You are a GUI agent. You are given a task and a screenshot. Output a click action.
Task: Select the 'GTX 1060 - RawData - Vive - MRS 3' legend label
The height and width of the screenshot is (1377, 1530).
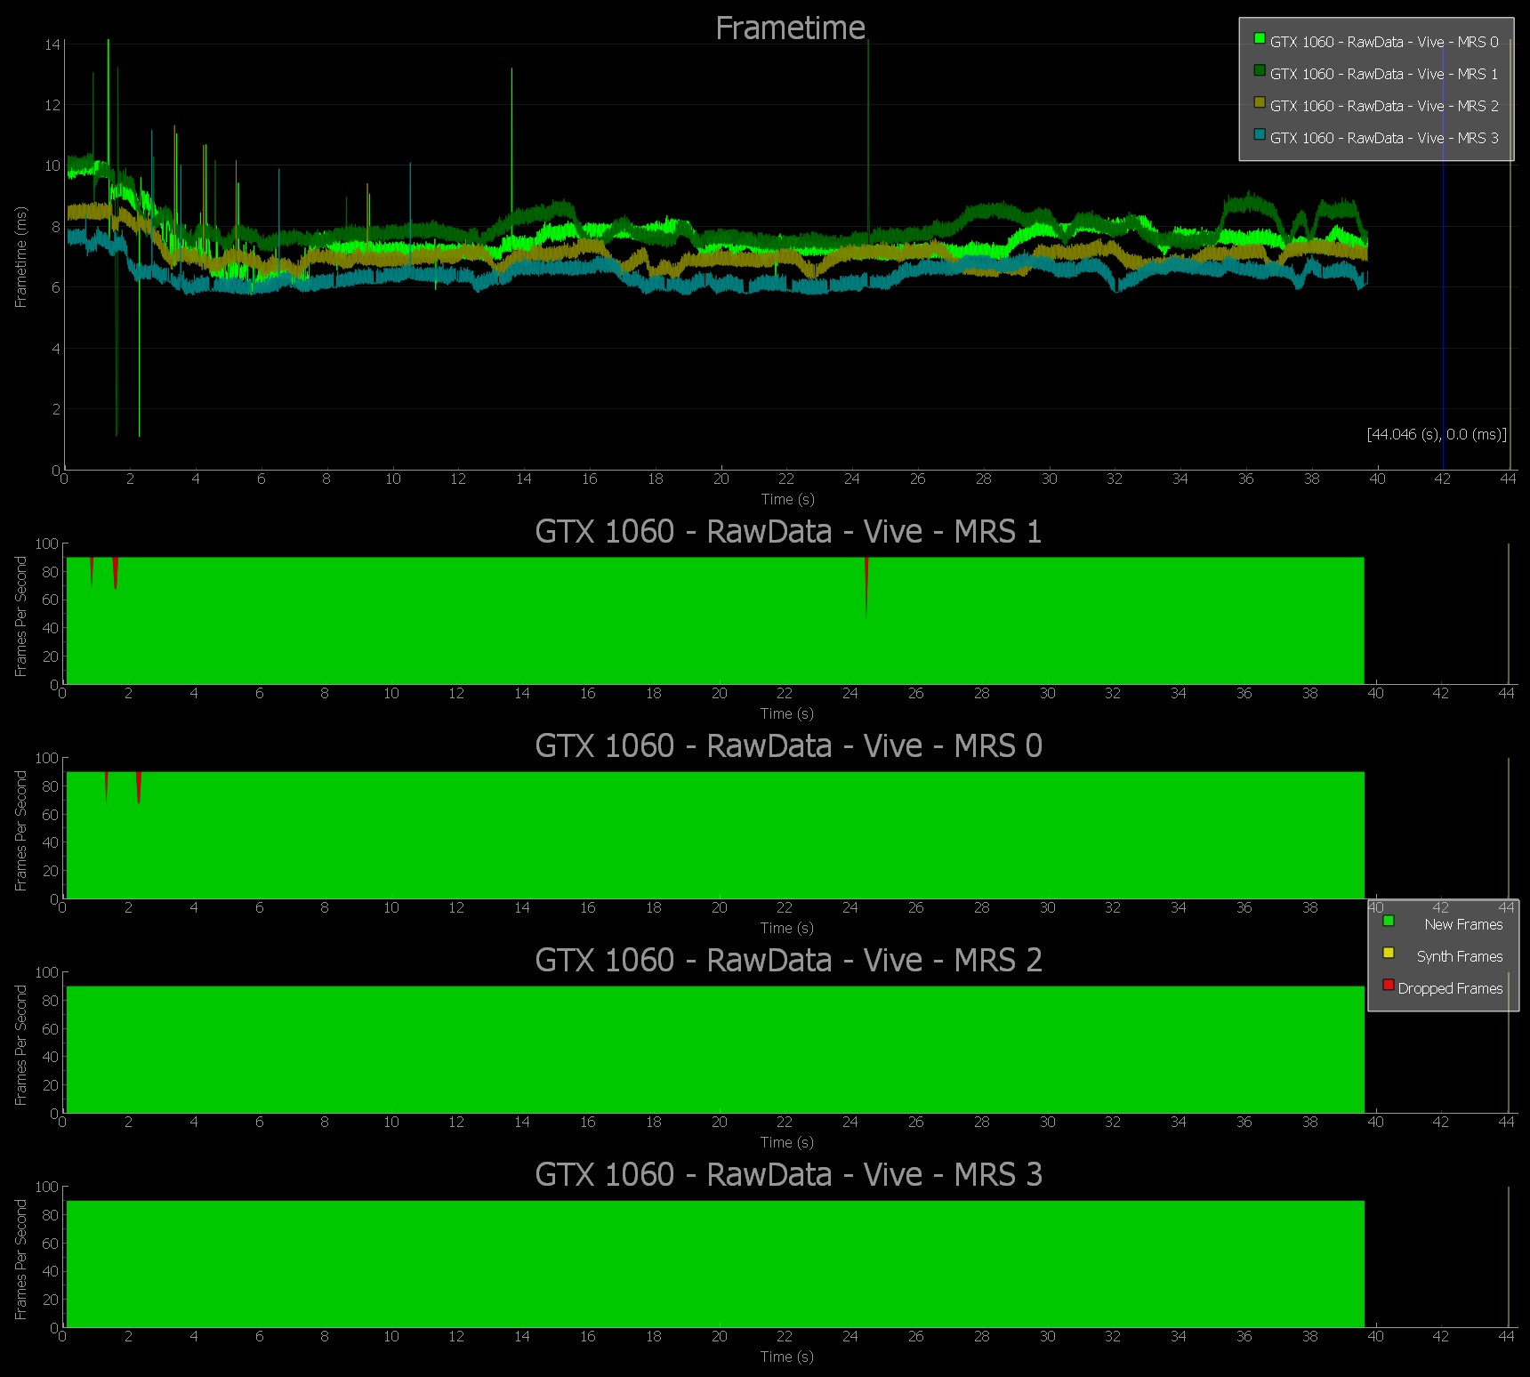[x=1384, y=138]
